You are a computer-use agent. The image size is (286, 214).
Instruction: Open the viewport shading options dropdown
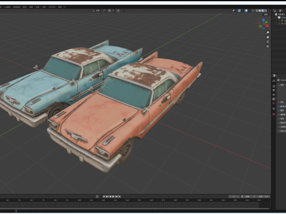[268, 11]
